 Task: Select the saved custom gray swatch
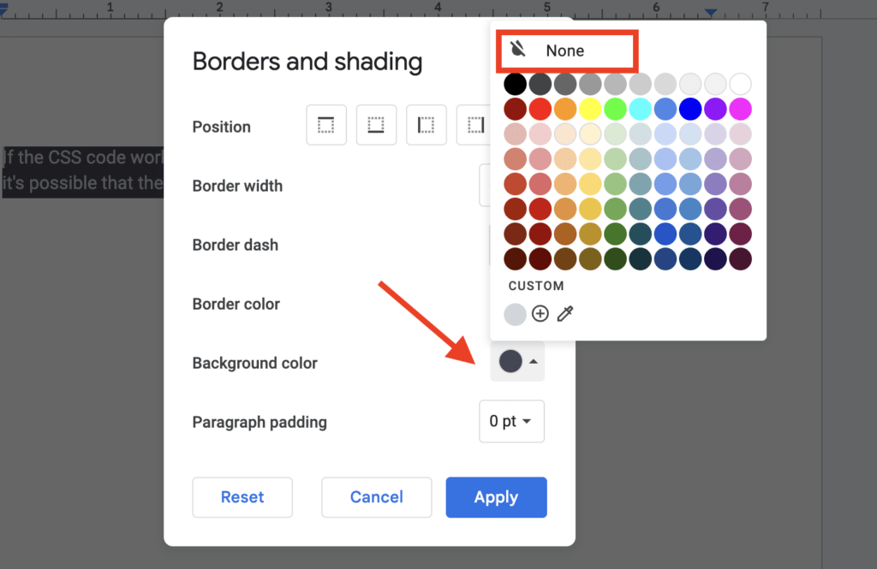pos(515,314)
